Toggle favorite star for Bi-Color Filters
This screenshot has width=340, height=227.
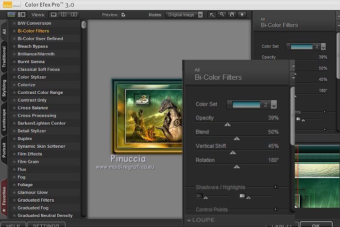pos(14,31)
